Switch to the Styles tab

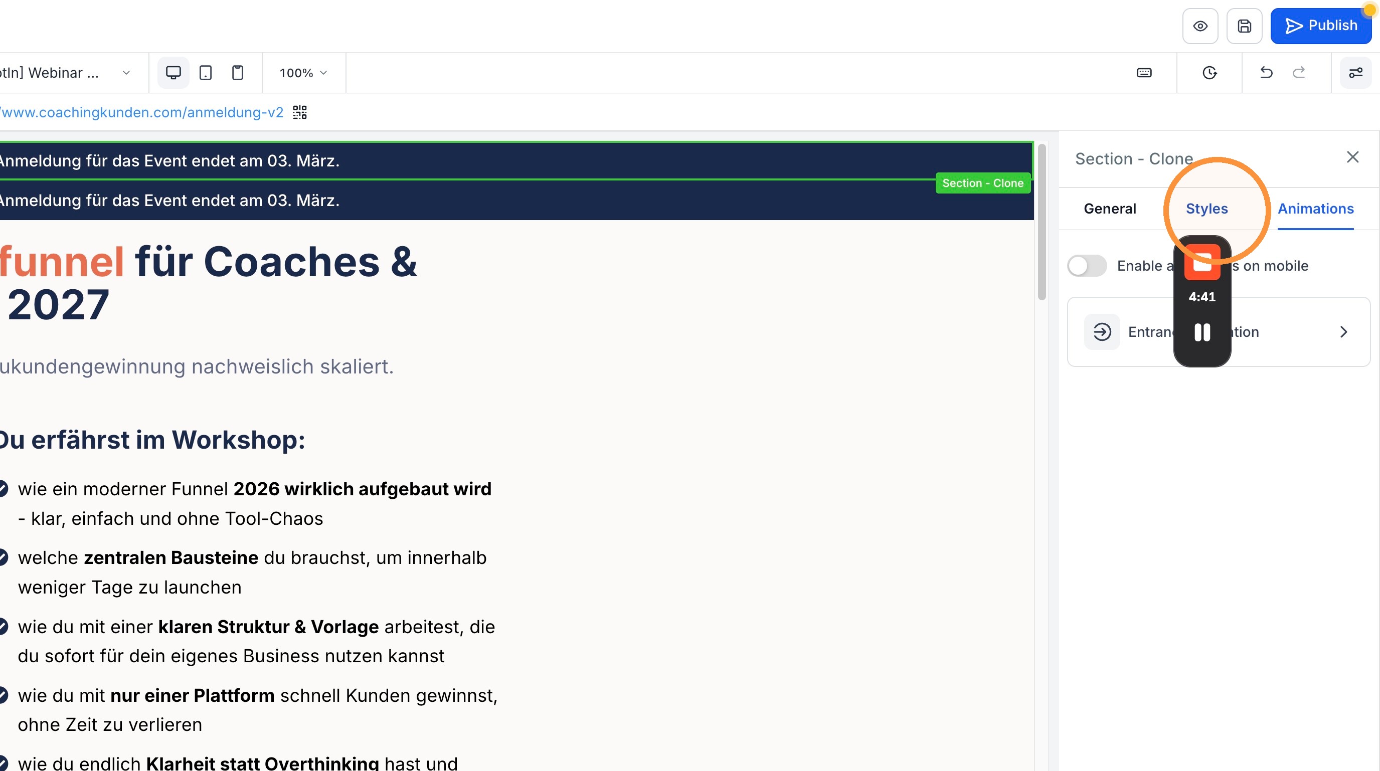click(1206, 209)
